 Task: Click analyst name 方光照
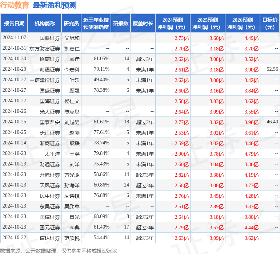(72, 175)
